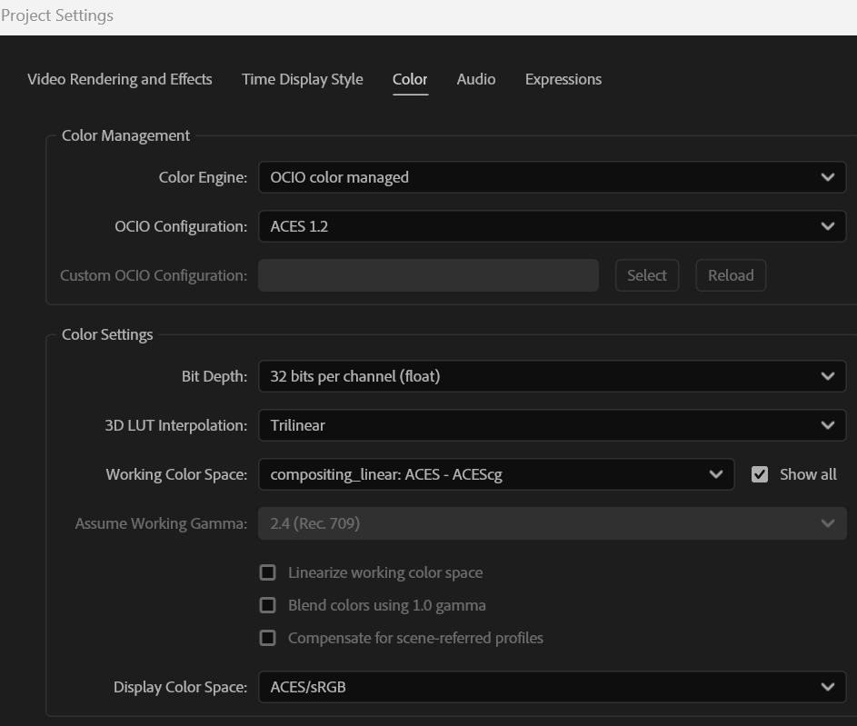
Task: Change the 3D LUT Interpolation setting
Action: click(x=551, y=425)
